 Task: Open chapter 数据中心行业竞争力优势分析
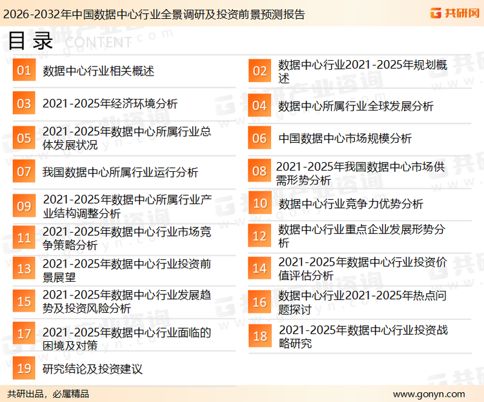(350, 204)
